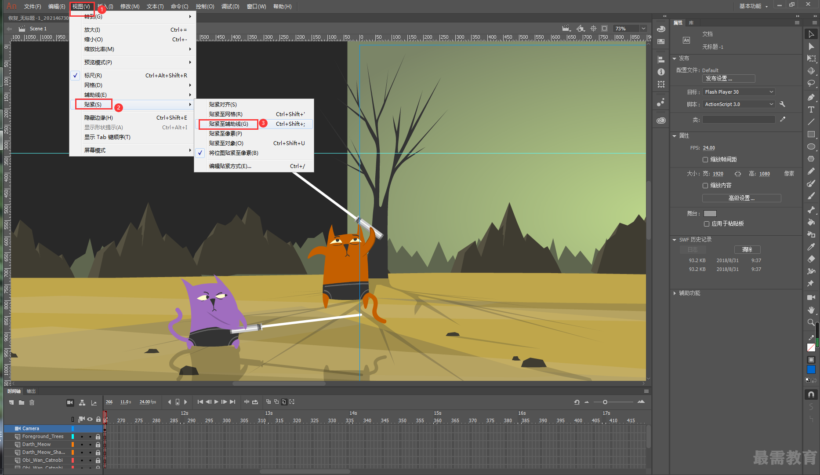Open the 目标 Flash Player 30 dropdown
Image resolution: width=820 pixels, height=475 pixels.
pos(739,92)
